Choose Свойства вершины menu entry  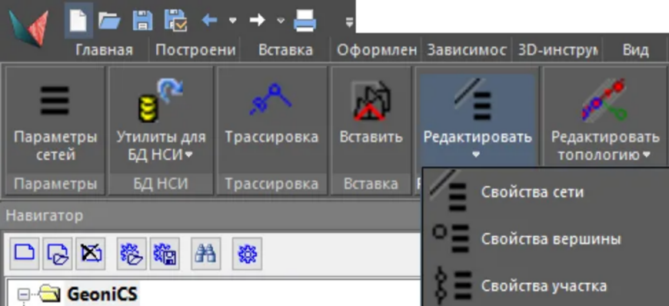tap(550, 239)
